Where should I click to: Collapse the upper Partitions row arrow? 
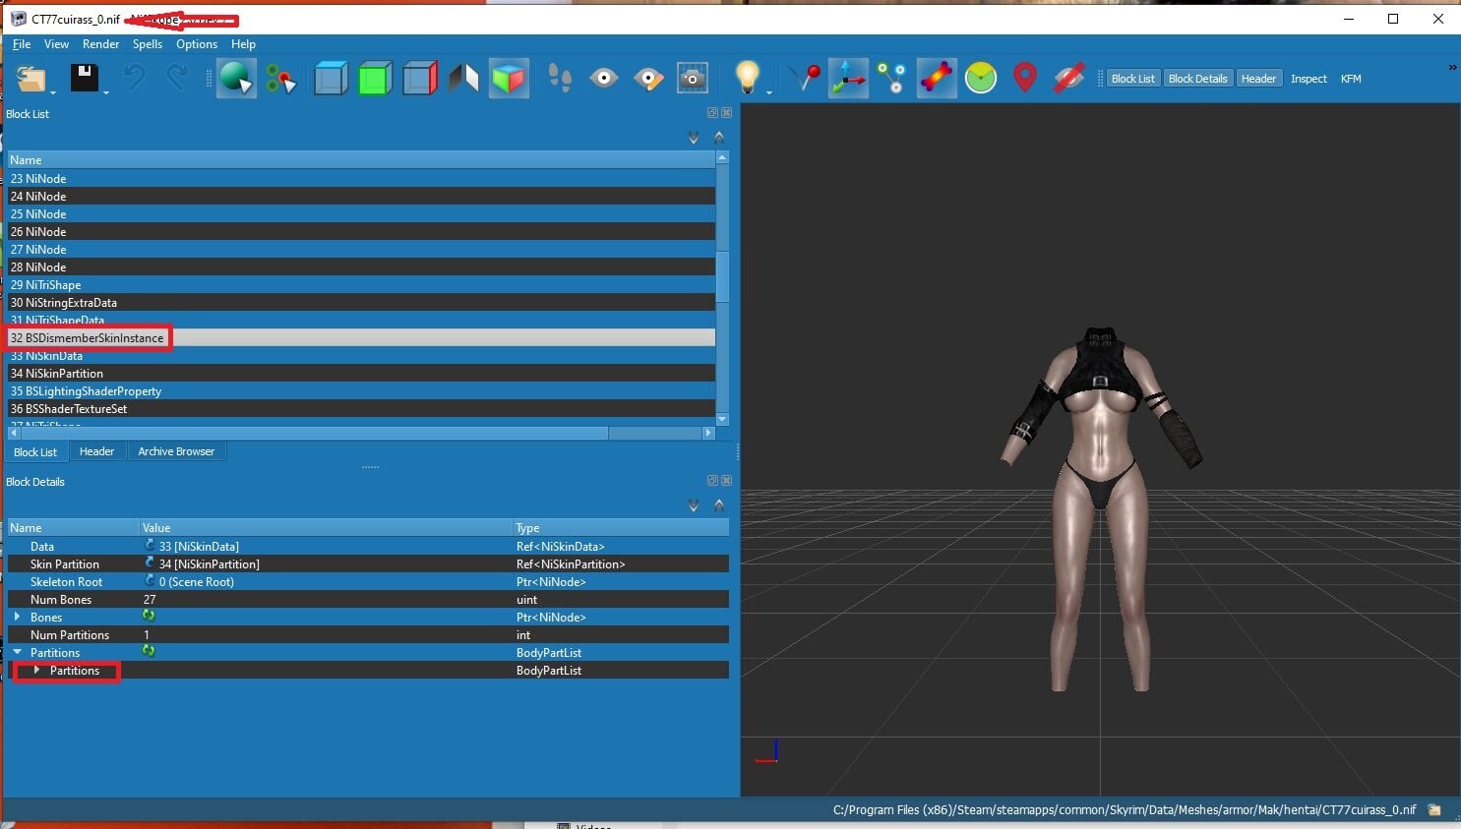point(17,652)
